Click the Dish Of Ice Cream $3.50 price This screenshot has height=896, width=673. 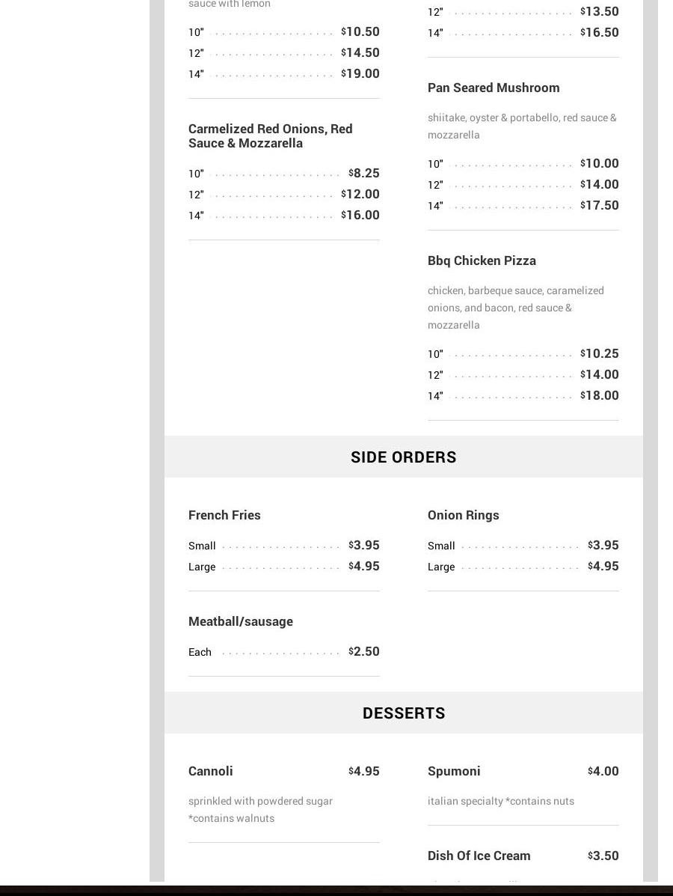click(603, 856)
